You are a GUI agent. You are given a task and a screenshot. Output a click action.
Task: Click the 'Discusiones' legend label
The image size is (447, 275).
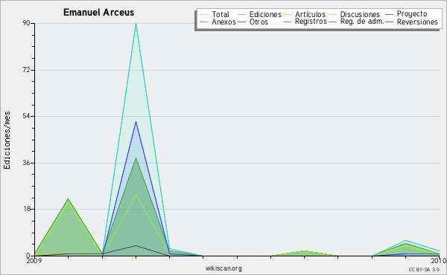coord(360,14)
